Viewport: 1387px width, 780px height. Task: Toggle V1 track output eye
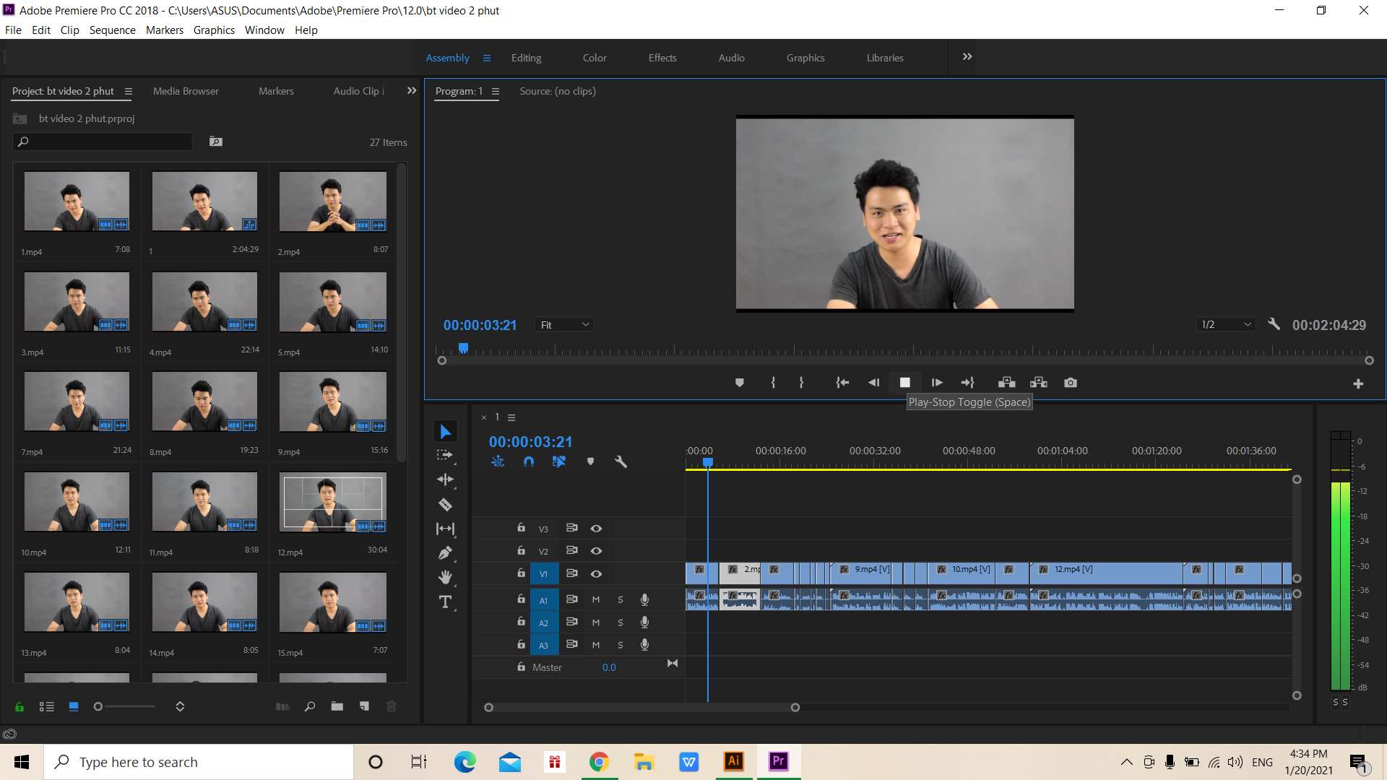[596, 574]
